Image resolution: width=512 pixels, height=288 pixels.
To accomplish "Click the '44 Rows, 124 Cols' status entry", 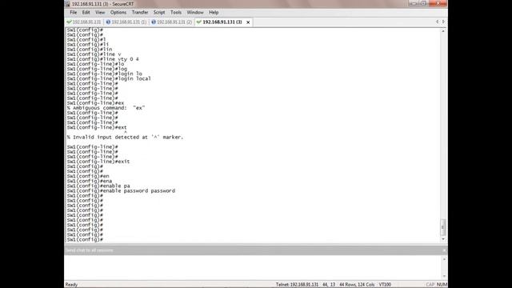I will pyautogui.click(x=357, y=285).
